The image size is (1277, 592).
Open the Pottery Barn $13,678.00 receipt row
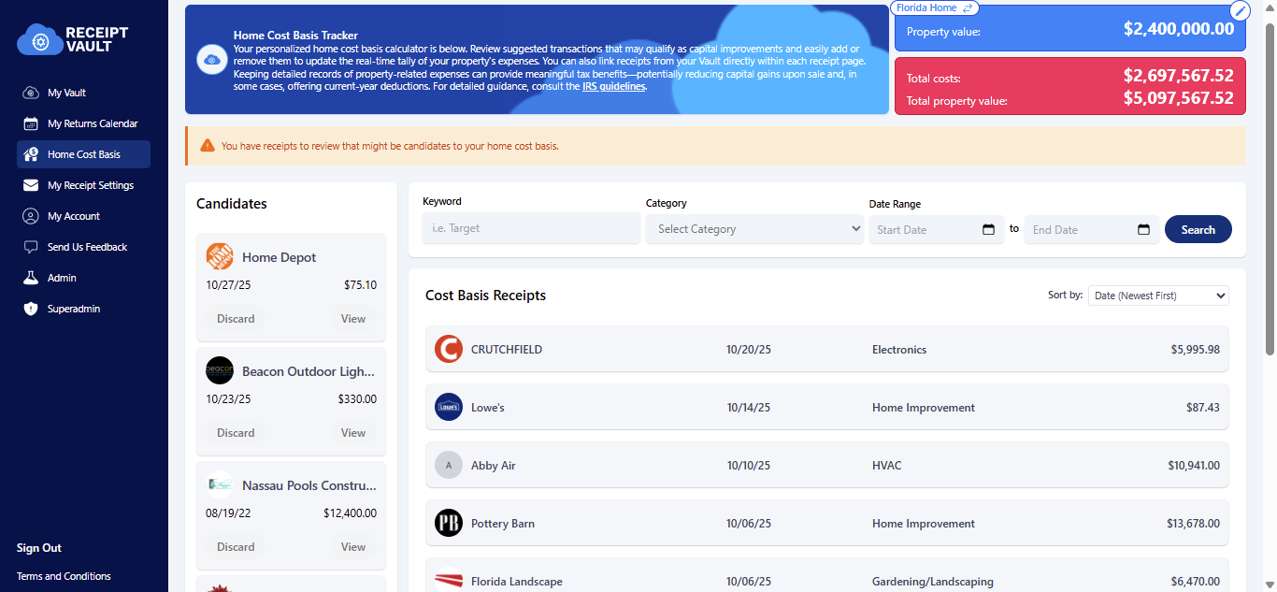(x=827, y=523)
